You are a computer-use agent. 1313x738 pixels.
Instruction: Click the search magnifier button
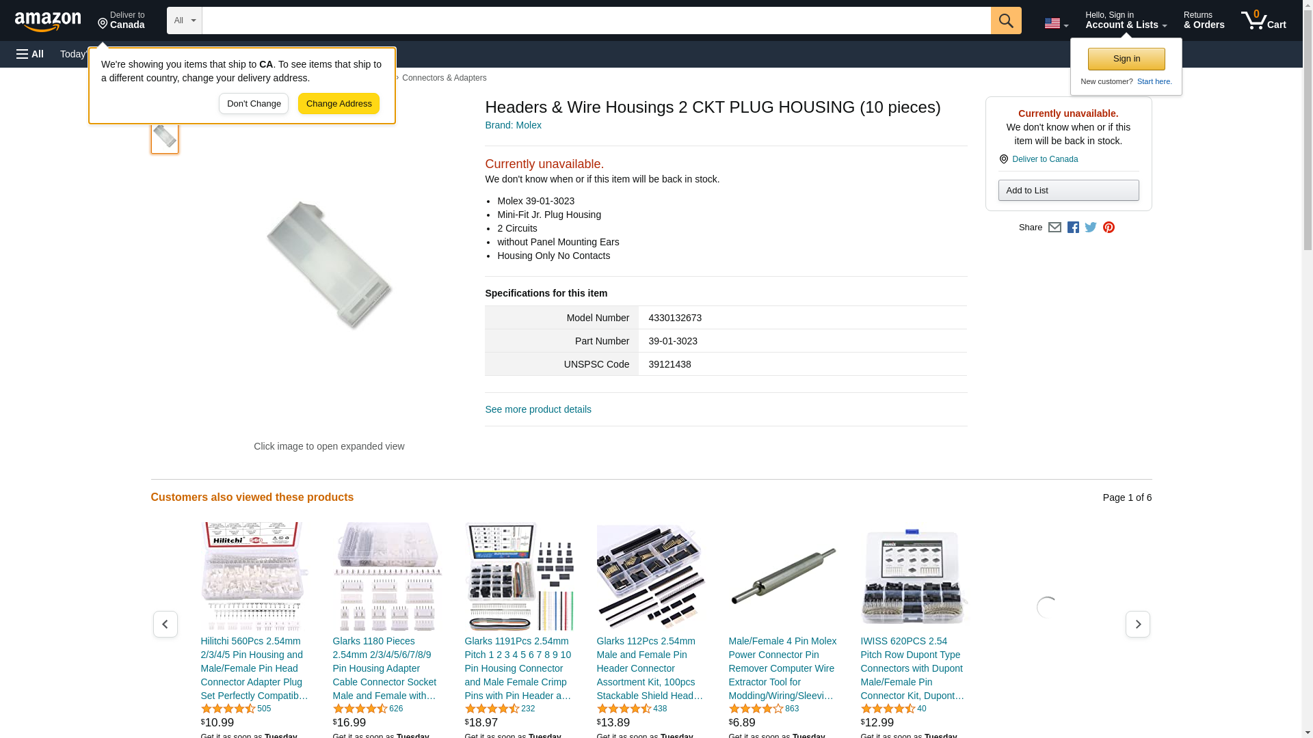pos(1006,20)
